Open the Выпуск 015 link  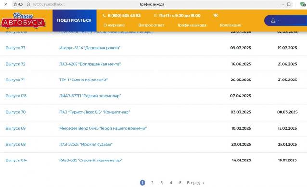click(16, 96)
